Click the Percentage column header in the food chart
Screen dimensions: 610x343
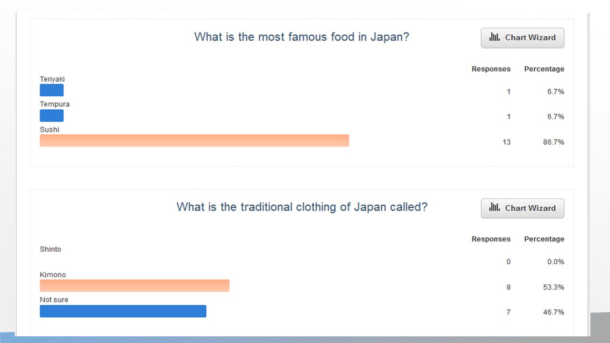(544, 69)
